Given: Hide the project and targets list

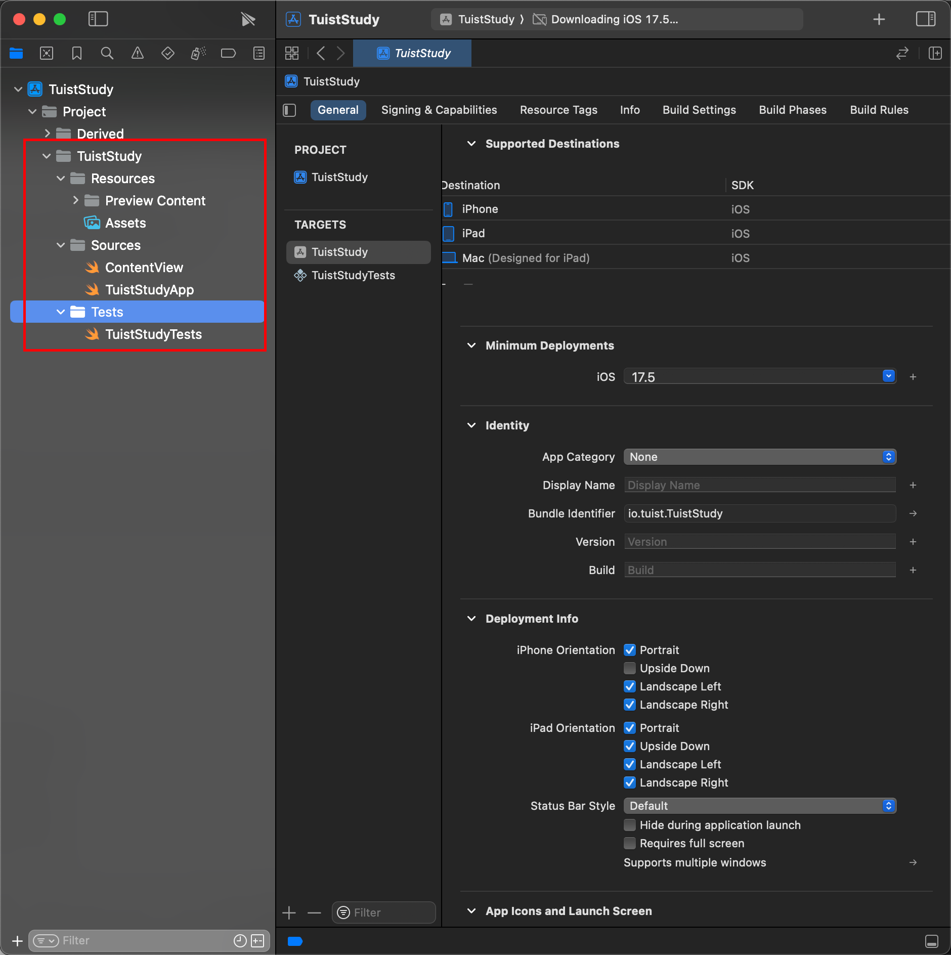Looking at the screenshot, I should (289, 110).
